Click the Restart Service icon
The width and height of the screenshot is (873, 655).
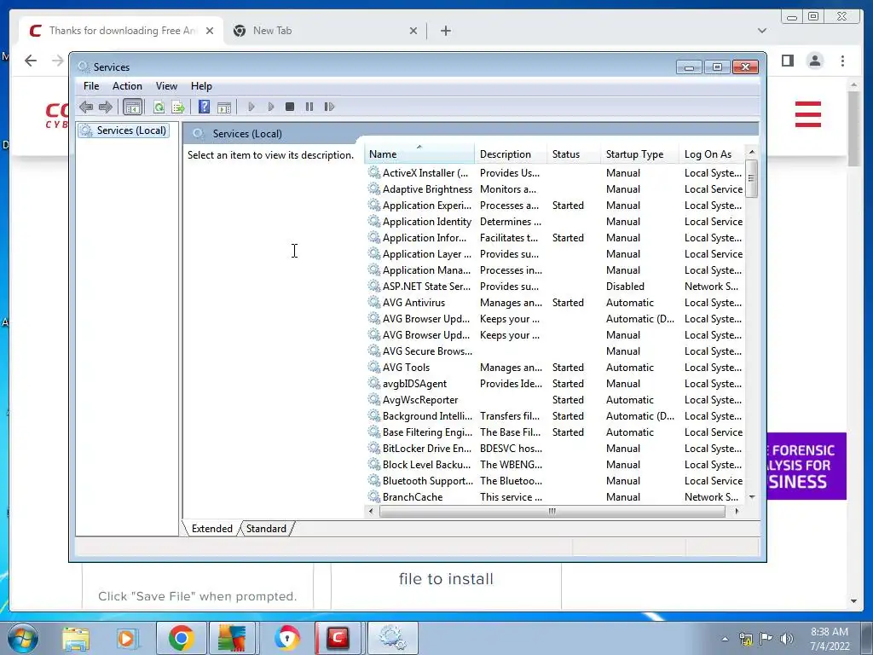[x=329, y=107]
